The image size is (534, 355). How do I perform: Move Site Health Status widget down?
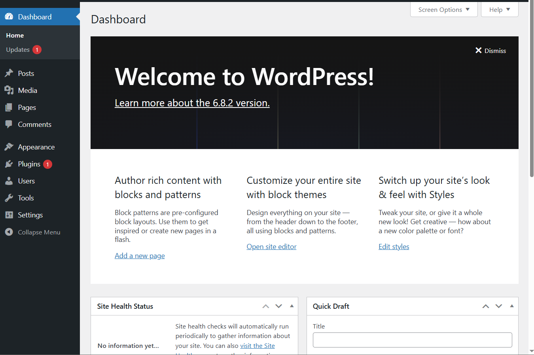click(279, 306)
